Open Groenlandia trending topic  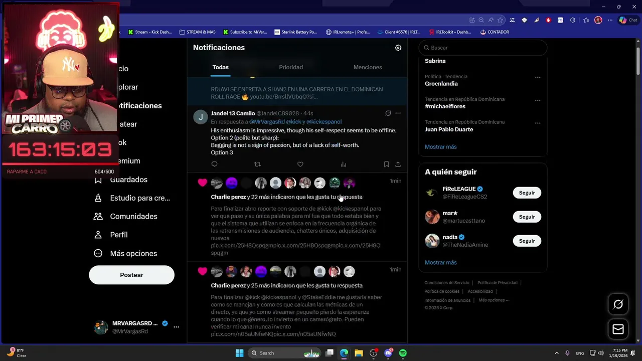point(441,84)
